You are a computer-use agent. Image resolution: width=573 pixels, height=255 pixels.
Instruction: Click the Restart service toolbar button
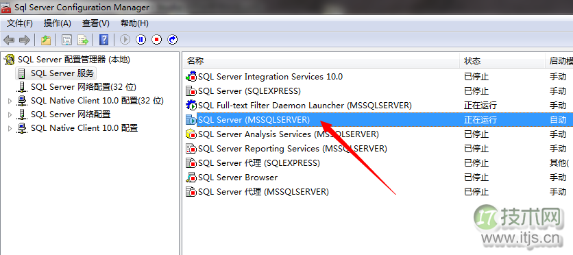tap(173, 40)
